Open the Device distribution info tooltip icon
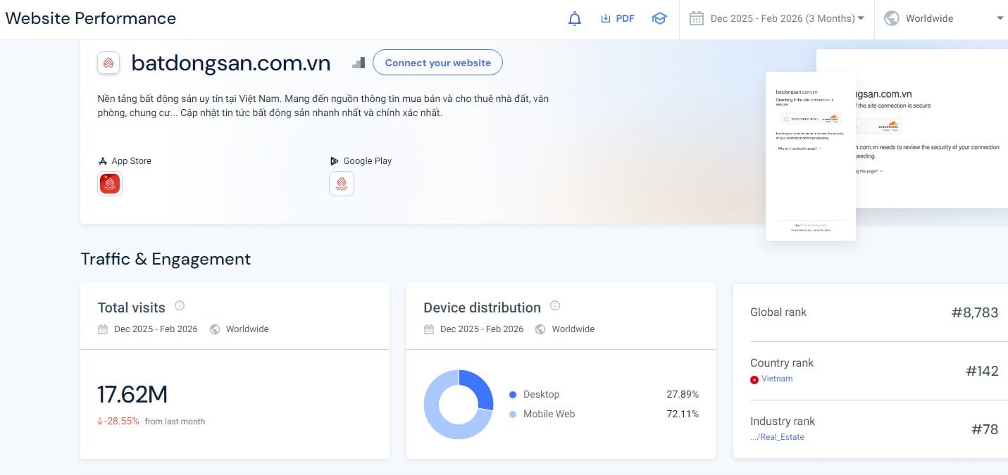The width and height of the screenshot is (1008, 475). coord(554,305)
